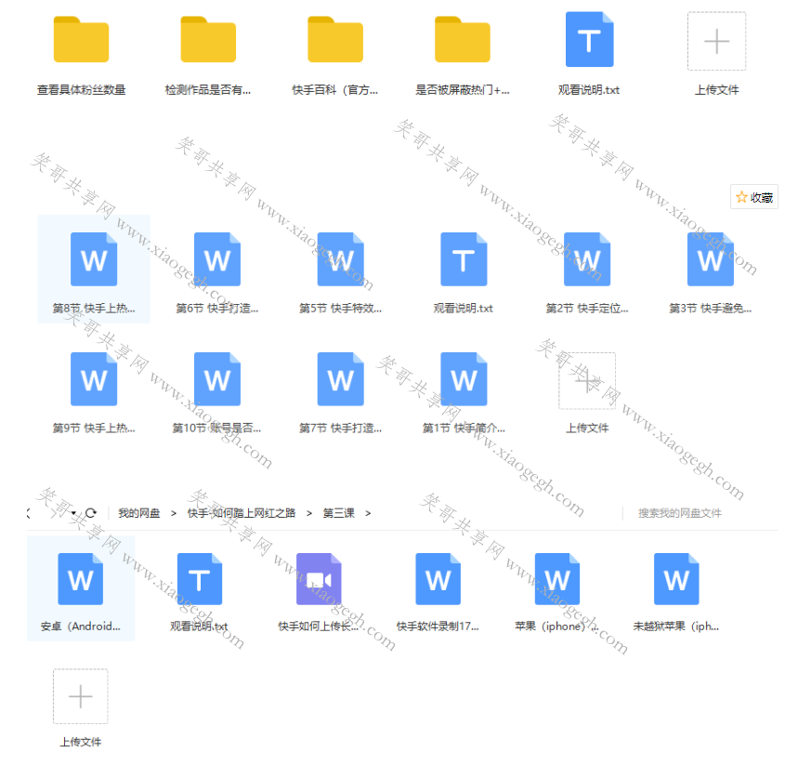Open the 第9节 快手上热... document icon

coord(94,378)
